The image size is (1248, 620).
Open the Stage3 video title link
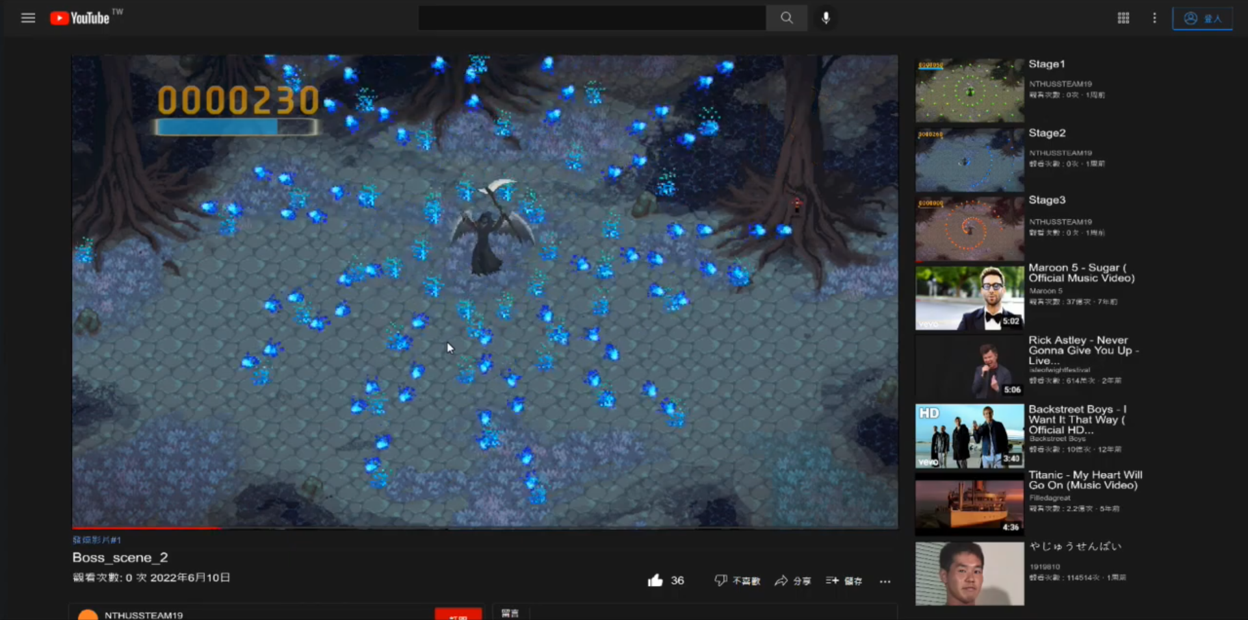(x=1046, y=200)
